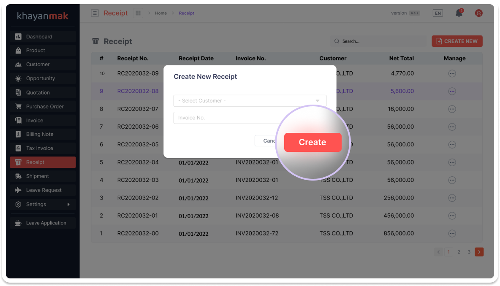Viewport: 500px width, 286px height.
Task: Expand the Settings submenu in sidebar
Action: coord(43,204)
